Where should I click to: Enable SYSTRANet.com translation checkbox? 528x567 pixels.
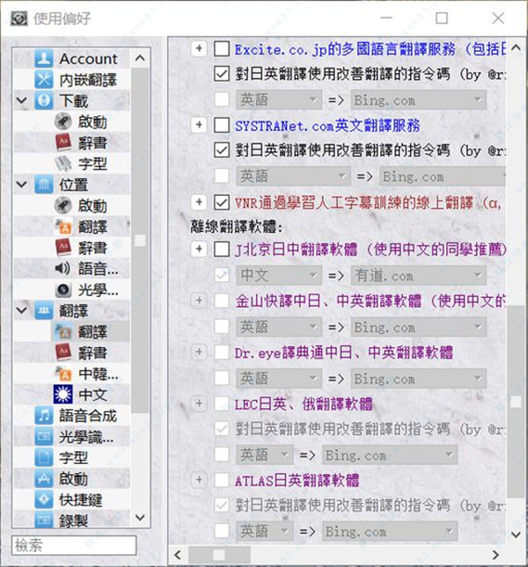pos(222,125)
